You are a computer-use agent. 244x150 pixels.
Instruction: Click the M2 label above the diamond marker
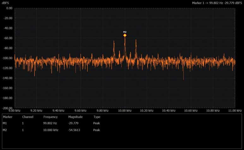[125, 32]
